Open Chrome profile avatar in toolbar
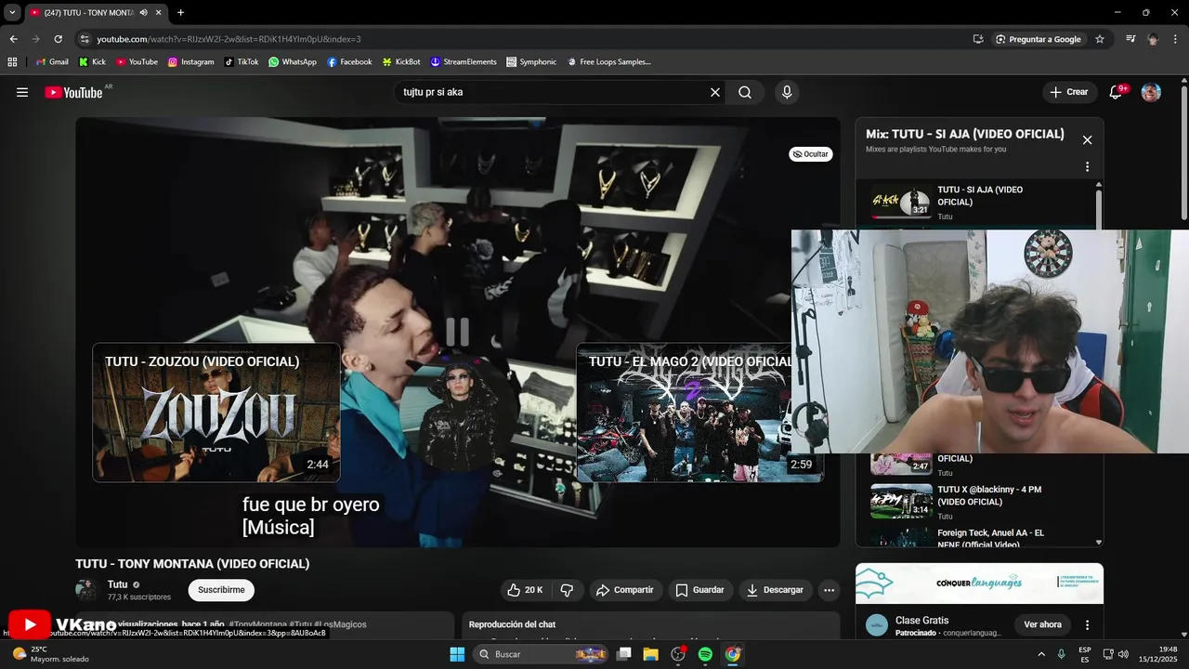Image resolution: width=1189 pixels, height=669 pixels. tap(1153, 39)
